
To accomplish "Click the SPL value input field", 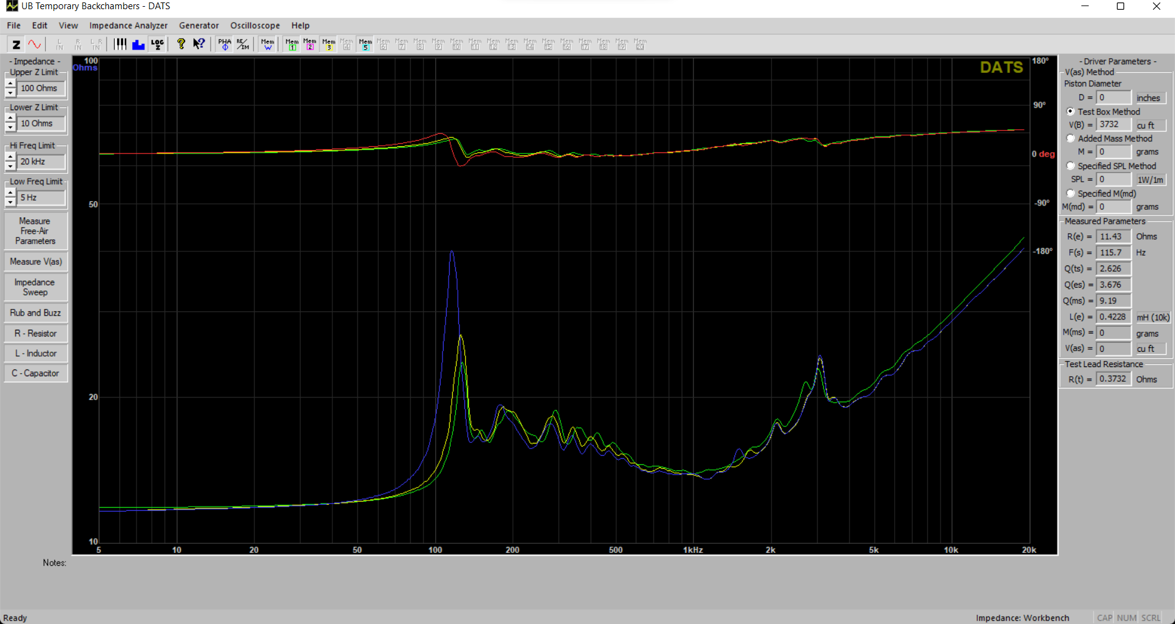I will pyautogui.click(x=1114, y=179).
